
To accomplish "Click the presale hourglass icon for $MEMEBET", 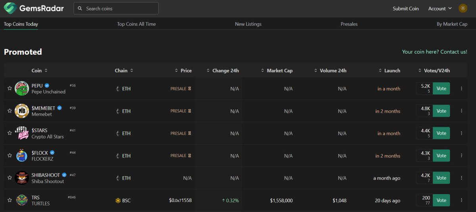I will point(190,111).
